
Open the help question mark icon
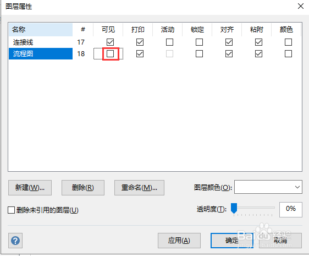tap(15, 241)
